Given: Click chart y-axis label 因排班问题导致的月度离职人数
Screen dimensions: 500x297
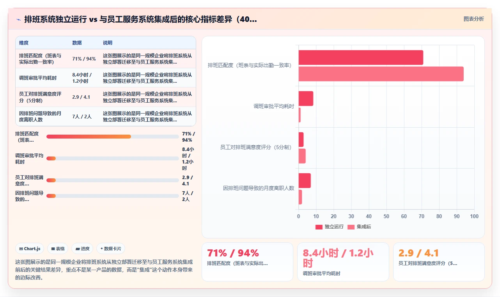Looking at the screenshot, I should pyautogui.click(x=259, y=188).
